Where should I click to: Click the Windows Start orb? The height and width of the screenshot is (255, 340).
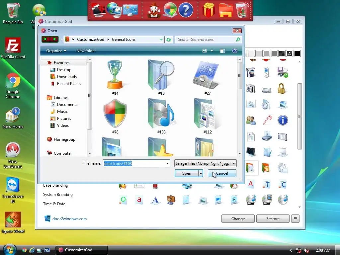[10, 250]
